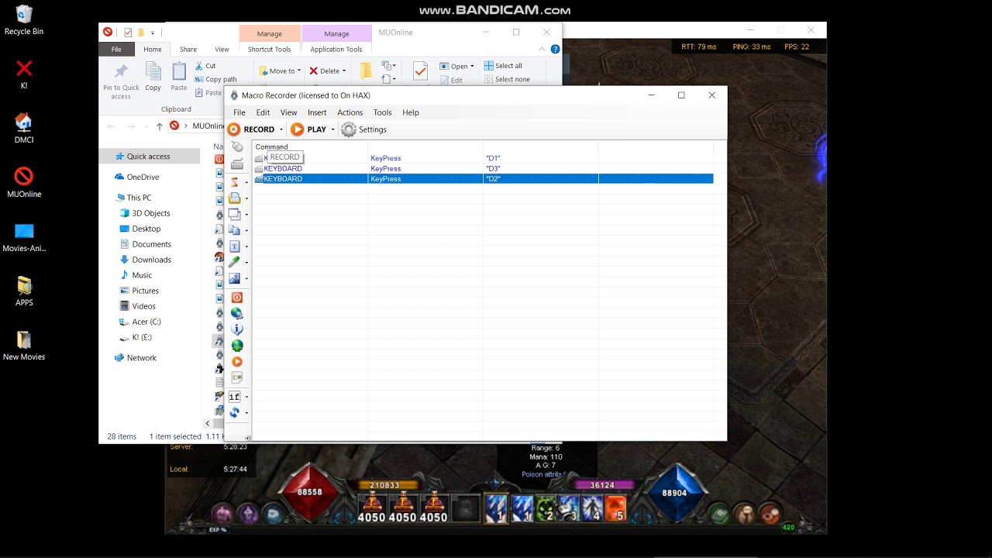Open the Move to dropdown in Explorer

tap(280, 71)
